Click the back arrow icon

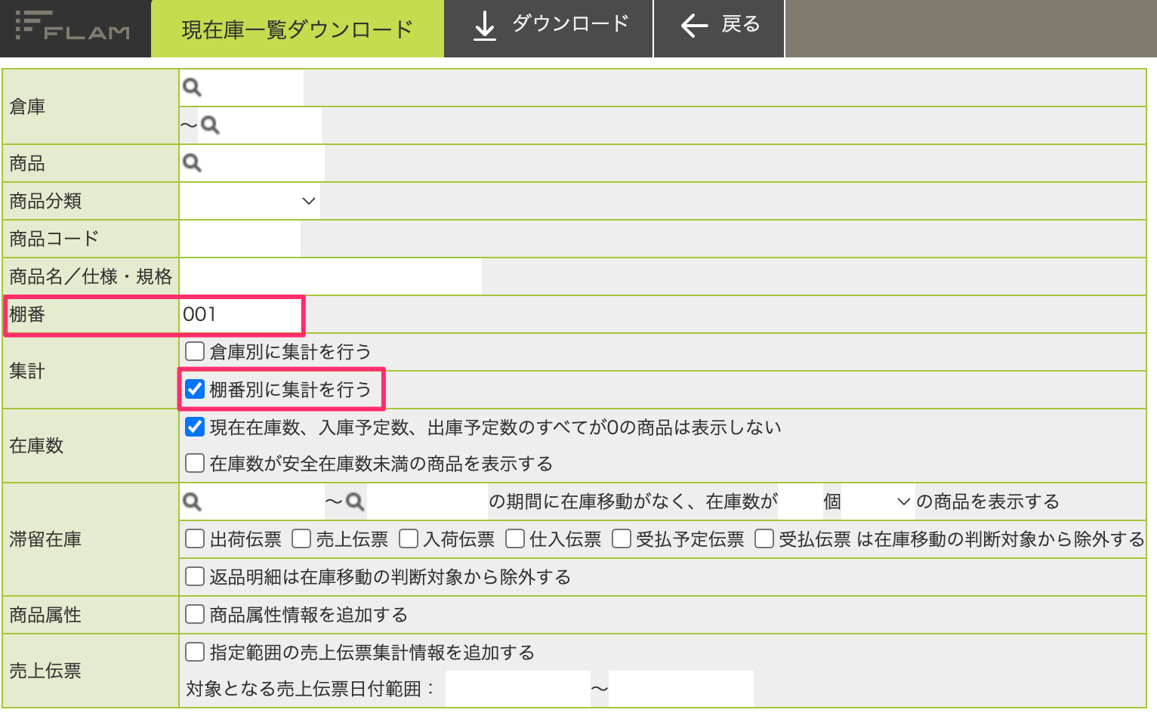coord(694,26)
